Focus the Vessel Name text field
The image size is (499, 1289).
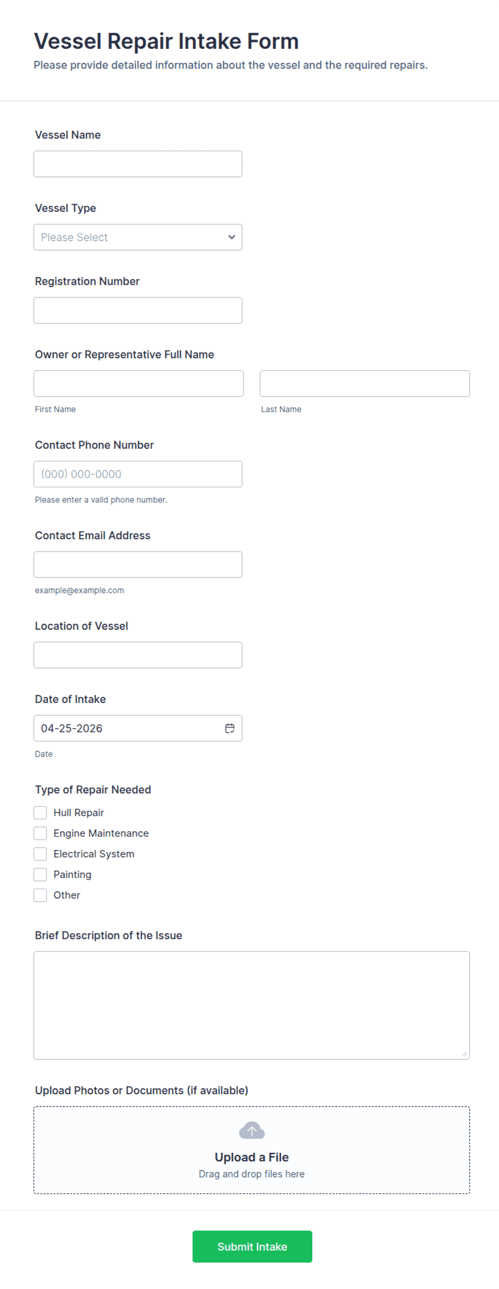pos(138,164)
